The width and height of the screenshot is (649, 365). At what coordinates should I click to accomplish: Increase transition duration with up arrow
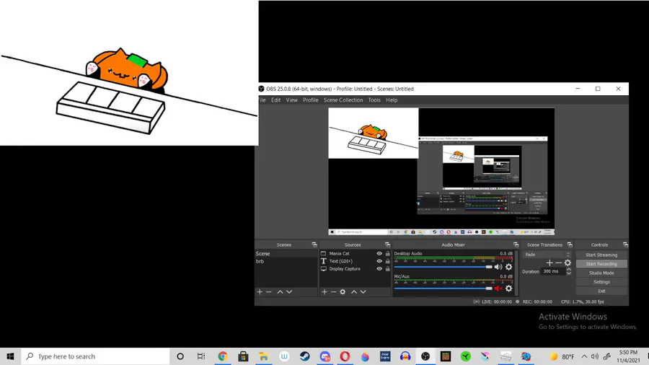(569, 269)
